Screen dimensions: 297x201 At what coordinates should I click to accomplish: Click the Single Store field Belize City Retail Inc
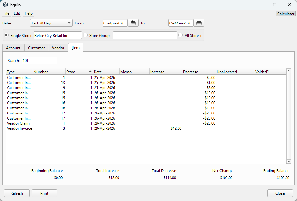click(58, 35)
